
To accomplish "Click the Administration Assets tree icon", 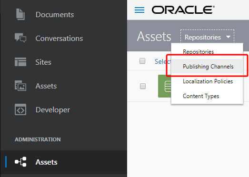I will coord(20,162).
